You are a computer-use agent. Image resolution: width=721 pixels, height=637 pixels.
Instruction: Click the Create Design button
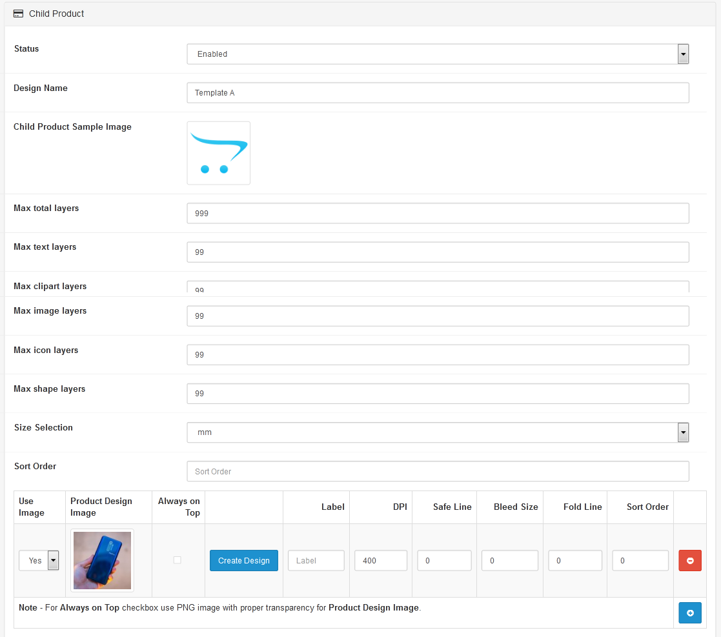pos(244,560)
